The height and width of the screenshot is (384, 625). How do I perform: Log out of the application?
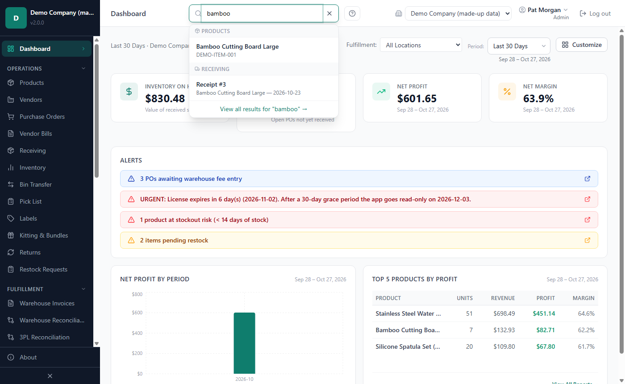595,13
